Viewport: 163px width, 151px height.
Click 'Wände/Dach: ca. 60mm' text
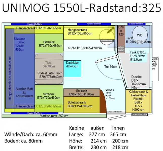31,134
